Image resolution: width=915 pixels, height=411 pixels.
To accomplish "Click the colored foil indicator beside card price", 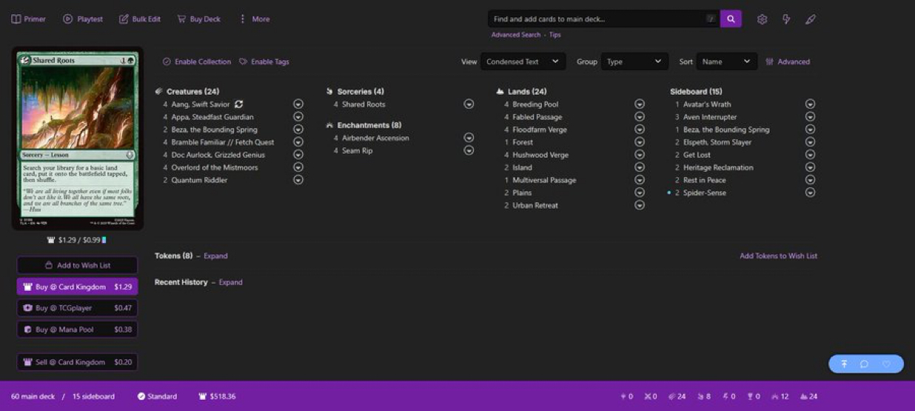I will (x=104, y=240).
